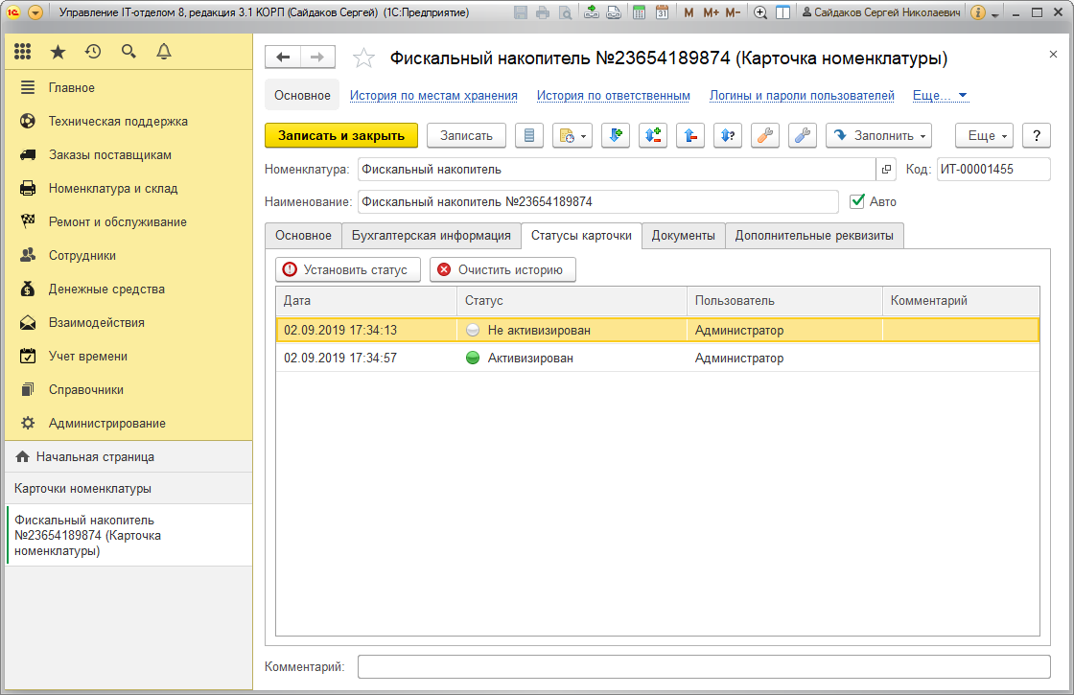Open the search magnifier in the sidebar
1074x695 pixels.
click(128, 52)
